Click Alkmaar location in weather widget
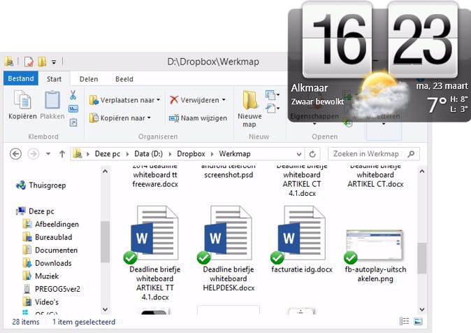 tap(310, 88)
